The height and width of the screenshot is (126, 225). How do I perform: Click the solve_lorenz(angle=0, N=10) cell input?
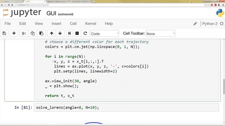coord(127,107)
